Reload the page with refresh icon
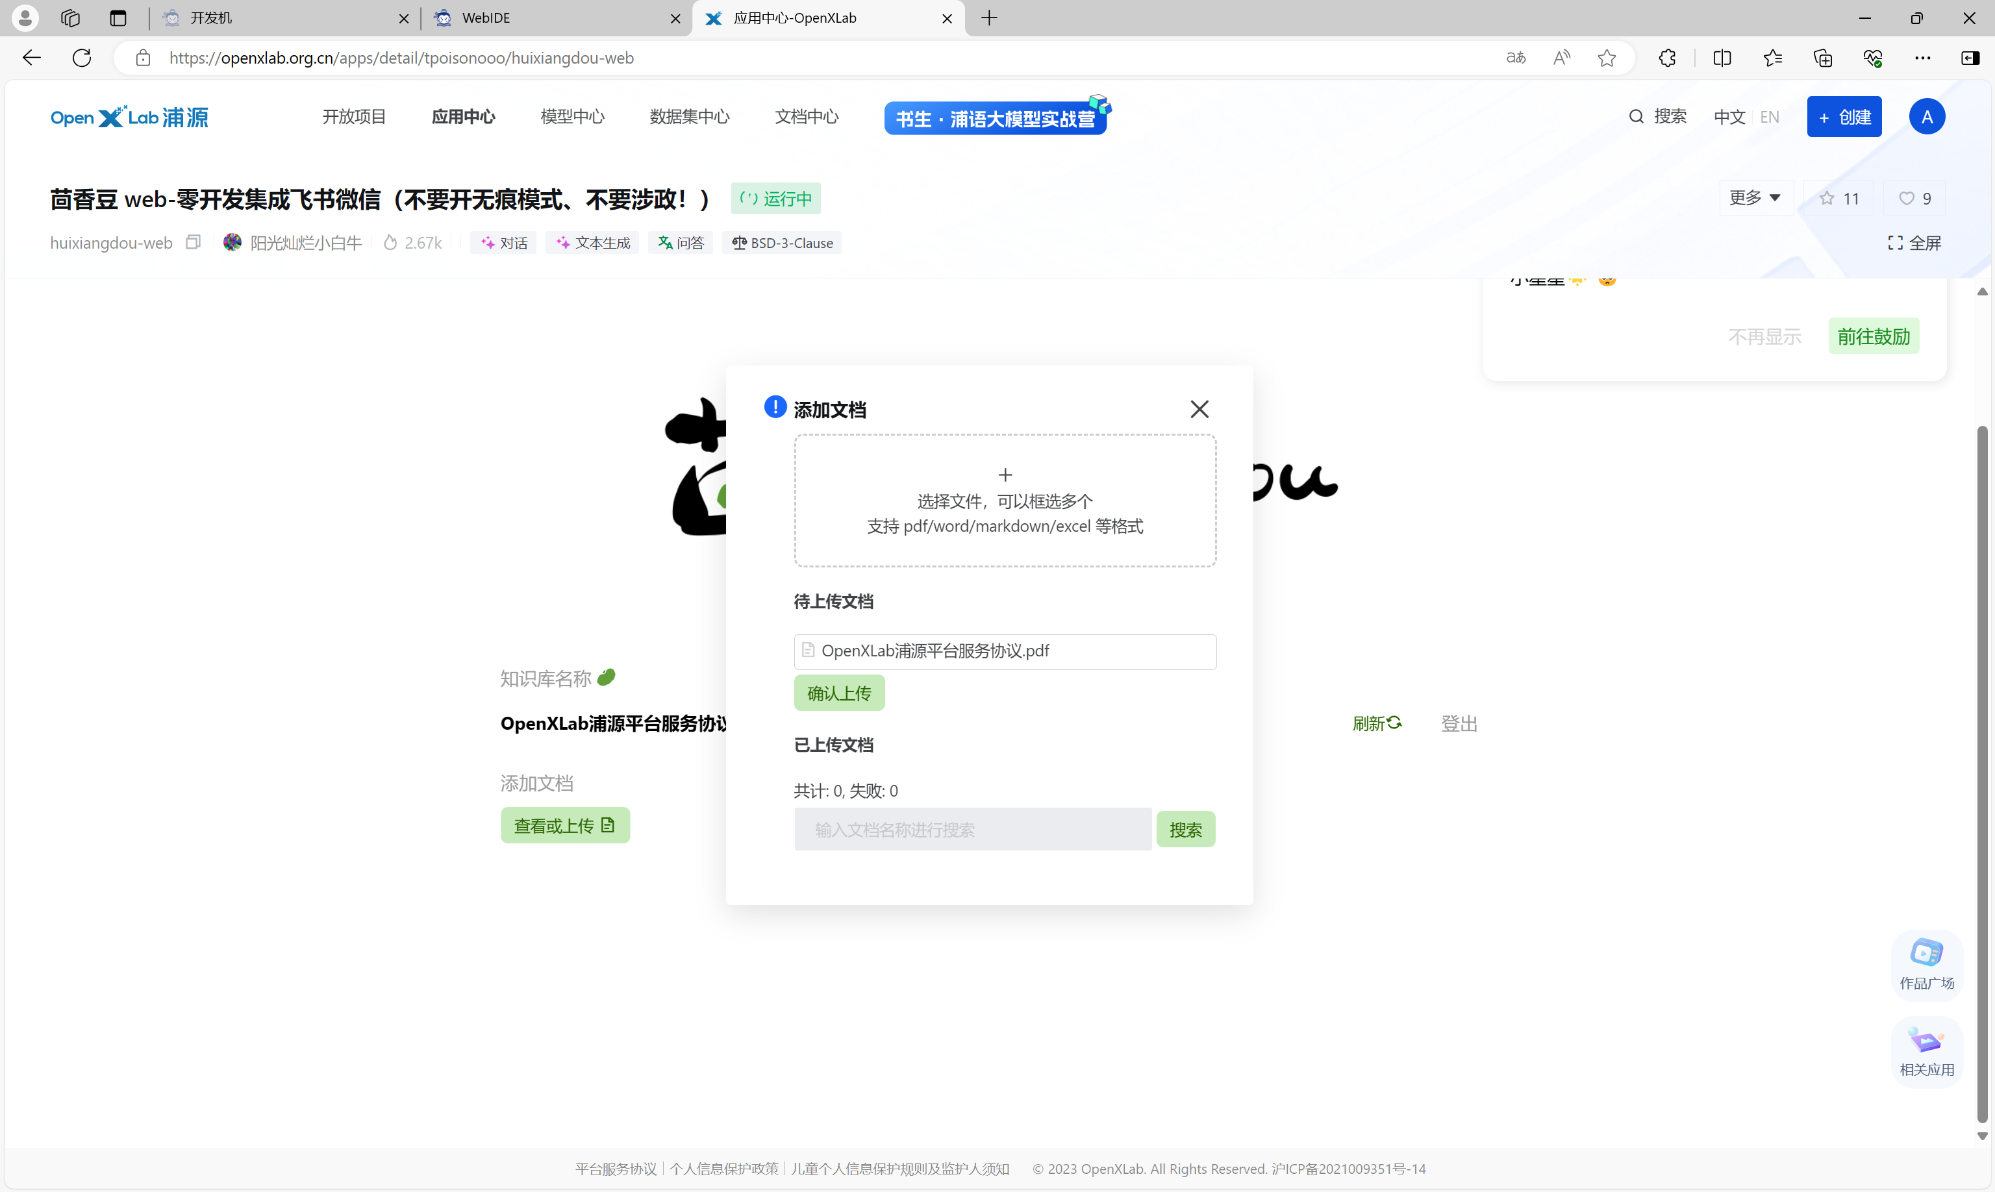Viewport: 1995px width, 1192px height. 82,58
